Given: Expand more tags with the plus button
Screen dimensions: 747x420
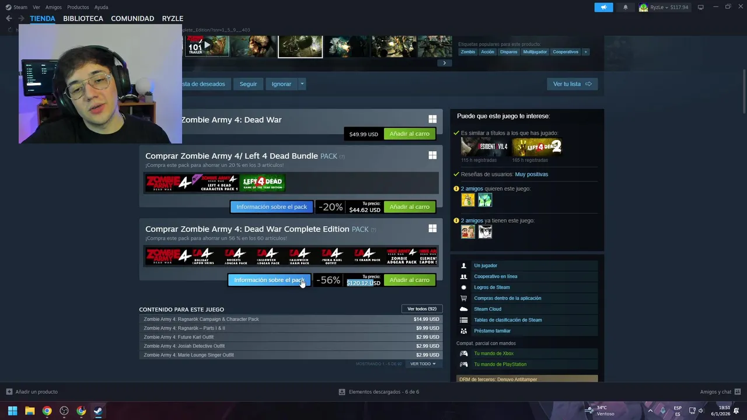Looking at the screenshot, I should pyautogui.click(x=585, y=52).
